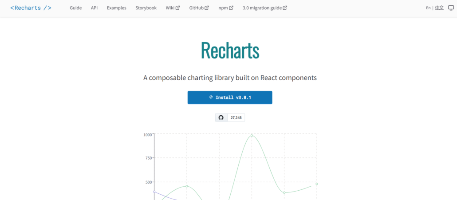Image resolution: width=457 pixels, height=200 pixels.
Task: Open the API page
Action: pyautogui.click(x=94, y=8)
